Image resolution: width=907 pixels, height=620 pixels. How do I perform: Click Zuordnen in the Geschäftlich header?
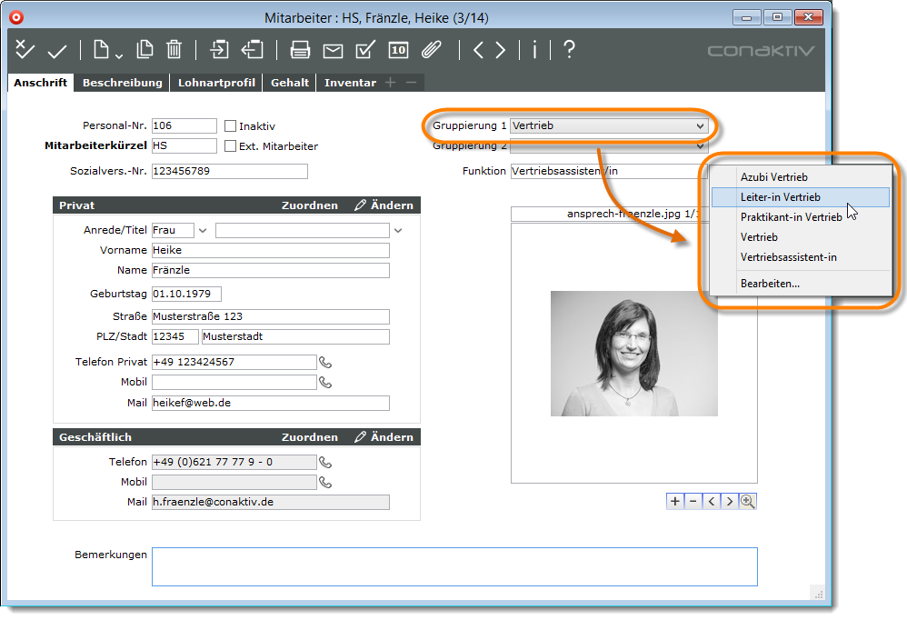(309, 437)
